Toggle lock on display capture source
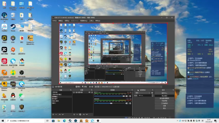 pyautogui.click(x=92, y=92)
